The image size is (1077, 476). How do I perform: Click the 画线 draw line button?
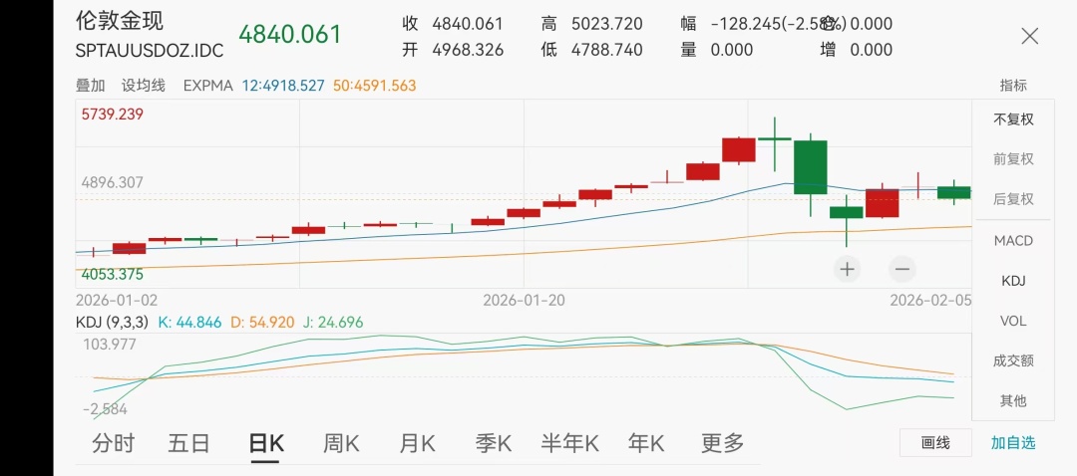pos(935,443)
